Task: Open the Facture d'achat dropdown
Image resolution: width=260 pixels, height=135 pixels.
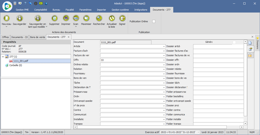Action: [164, 51]
